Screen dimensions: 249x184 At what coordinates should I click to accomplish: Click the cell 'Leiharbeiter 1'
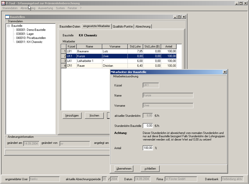click(89, 61)
